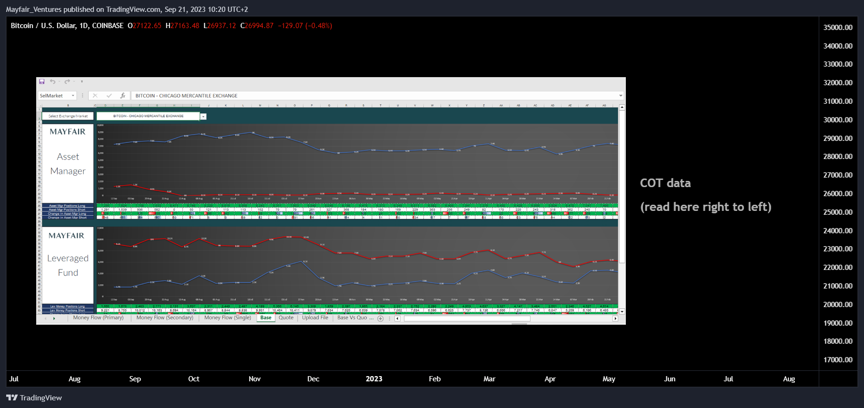Click the Excel Redo arrow
Image resolution: width=864 pixels, height=408 pixels.
(67, 81)
